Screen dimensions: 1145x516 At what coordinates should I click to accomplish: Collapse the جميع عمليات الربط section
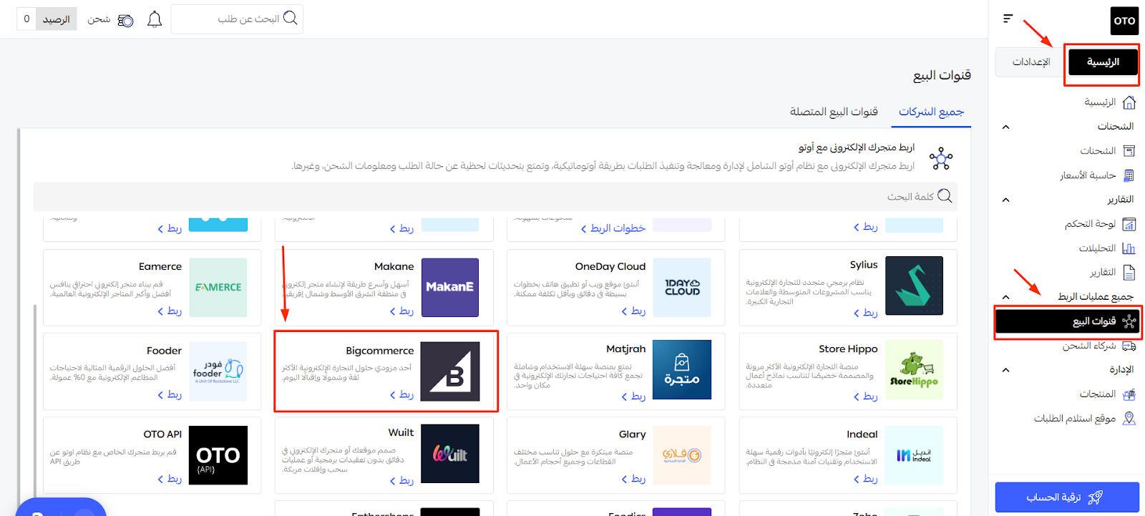1005,297
